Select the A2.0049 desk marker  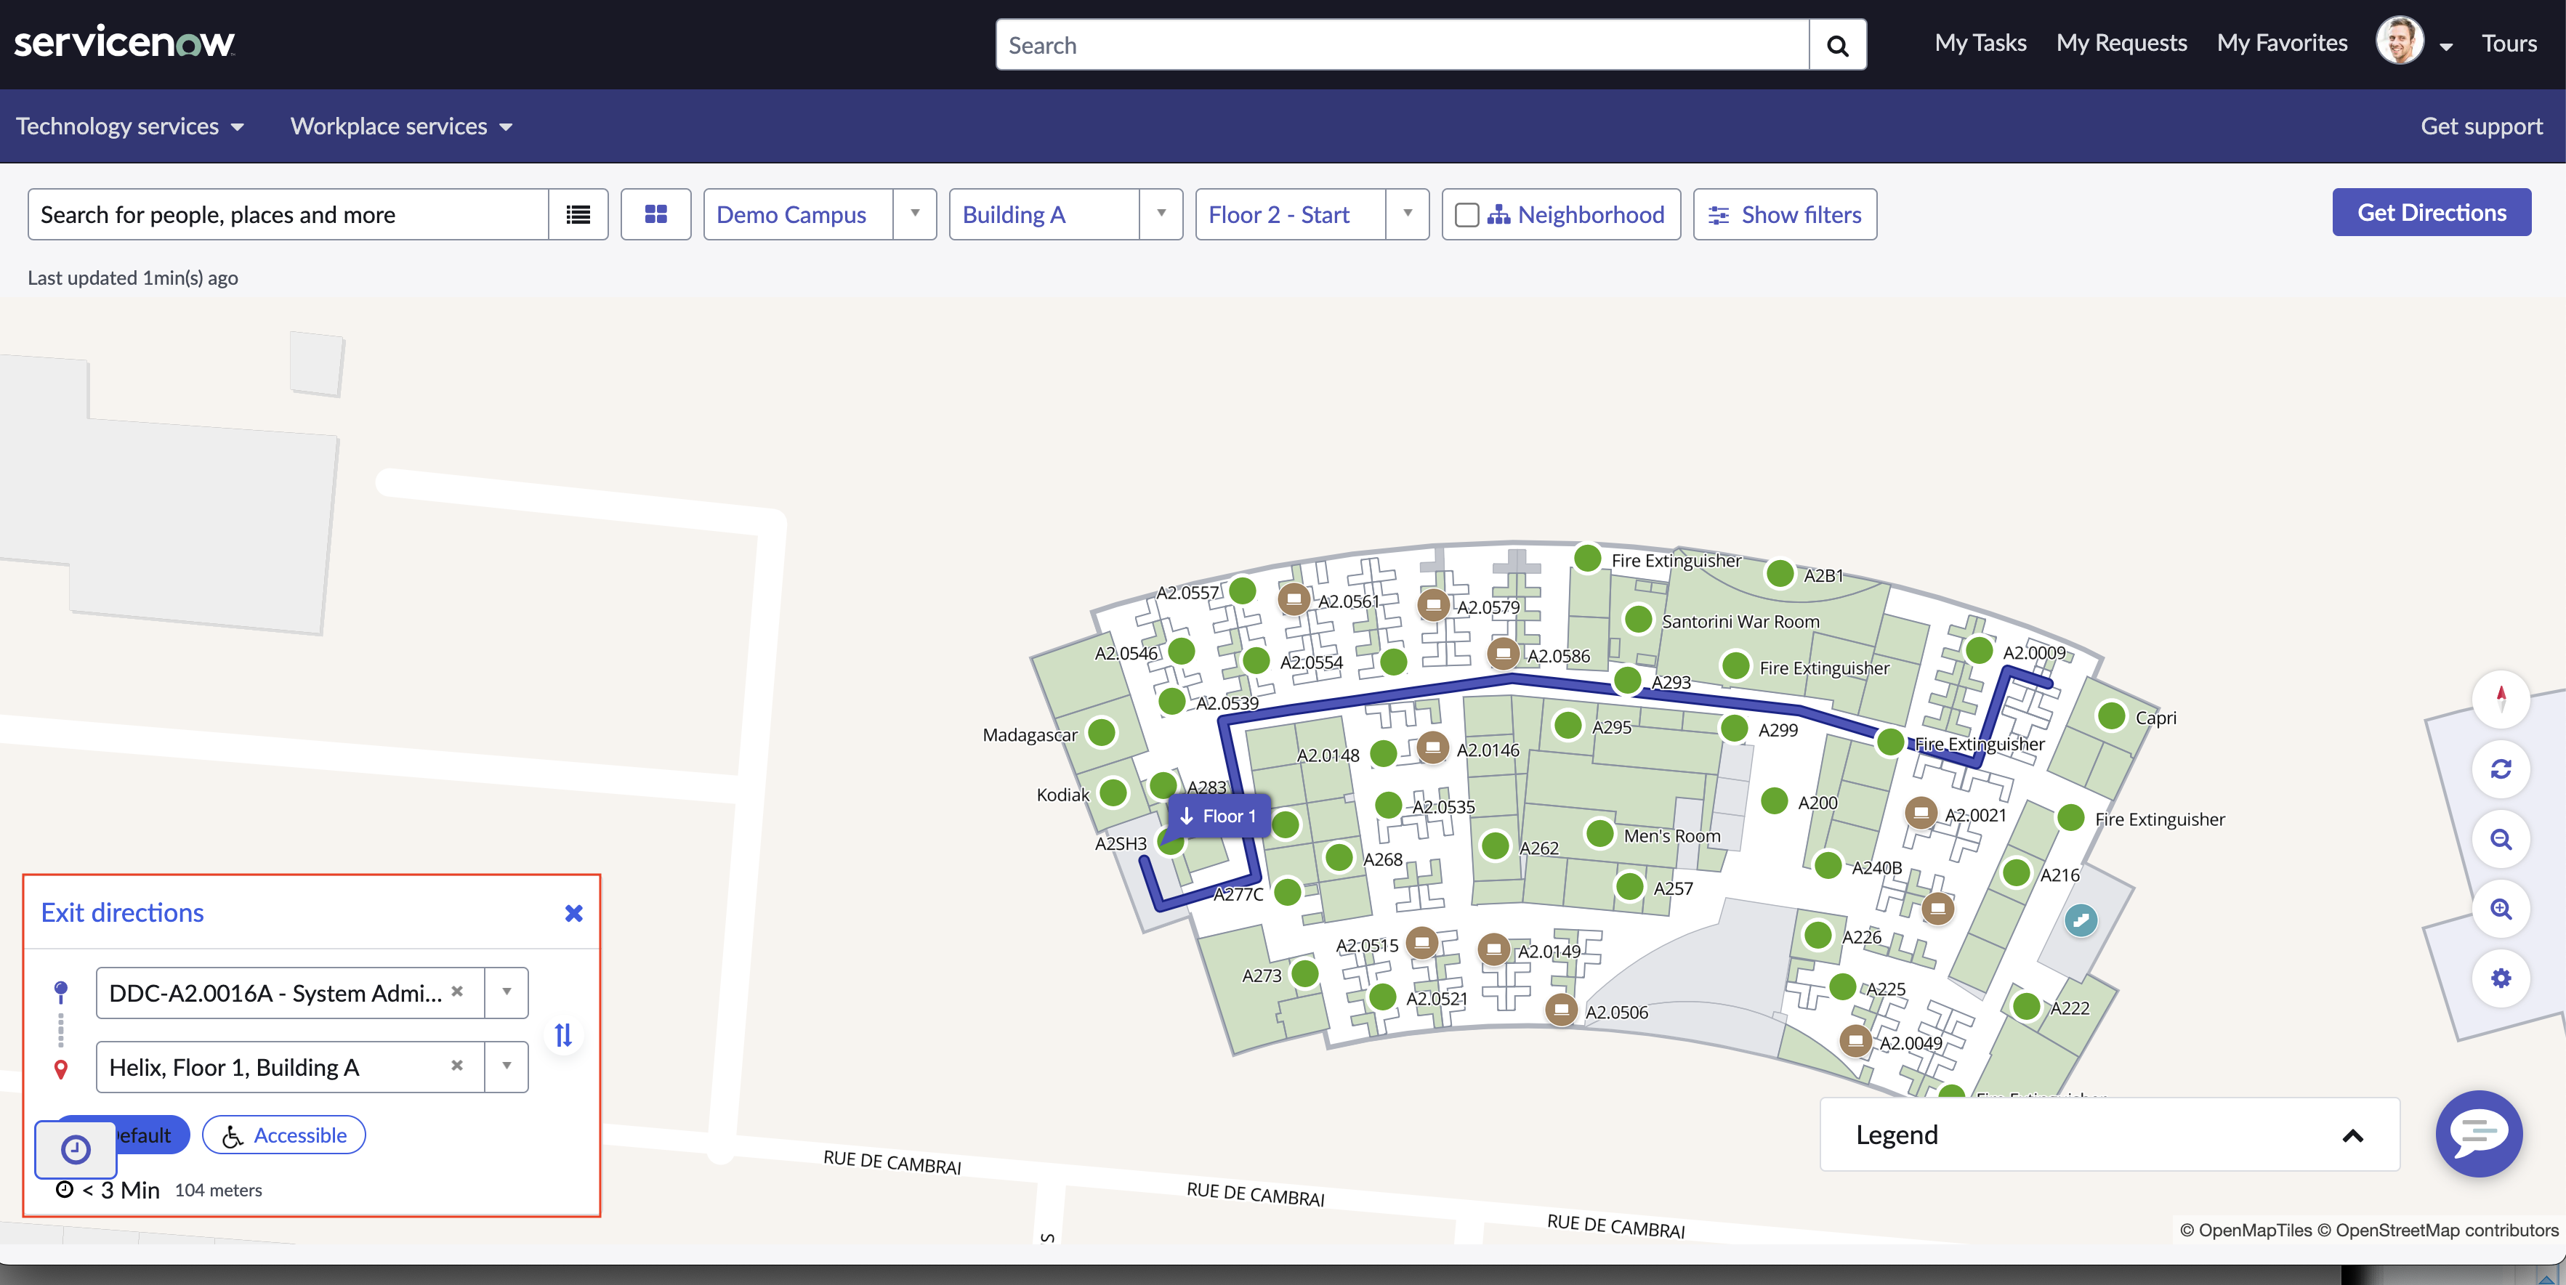tap(1854, 1040)
